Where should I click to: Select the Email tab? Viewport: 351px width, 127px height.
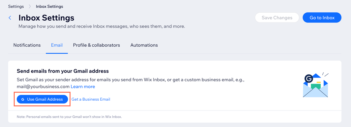[57, 45]
